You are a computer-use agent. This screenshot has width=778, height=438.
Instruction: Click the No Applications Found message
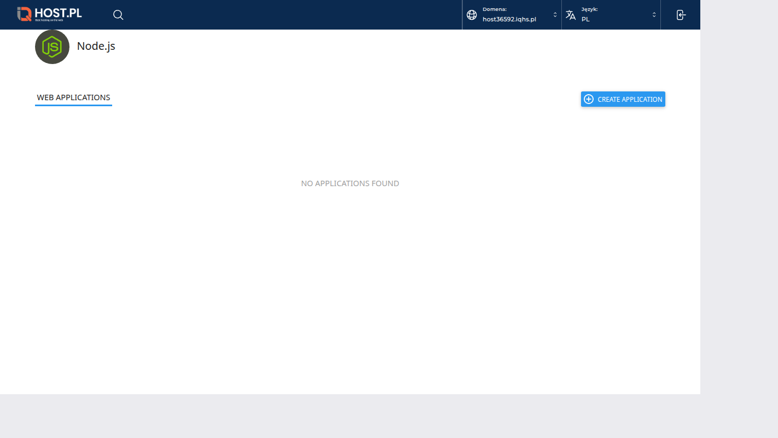point(350,183)
